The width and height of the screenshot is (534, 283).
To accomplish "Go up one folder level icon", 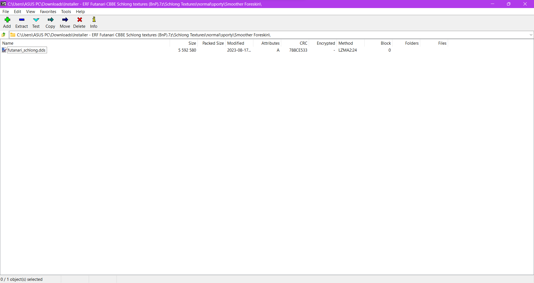I will (4, 35).
